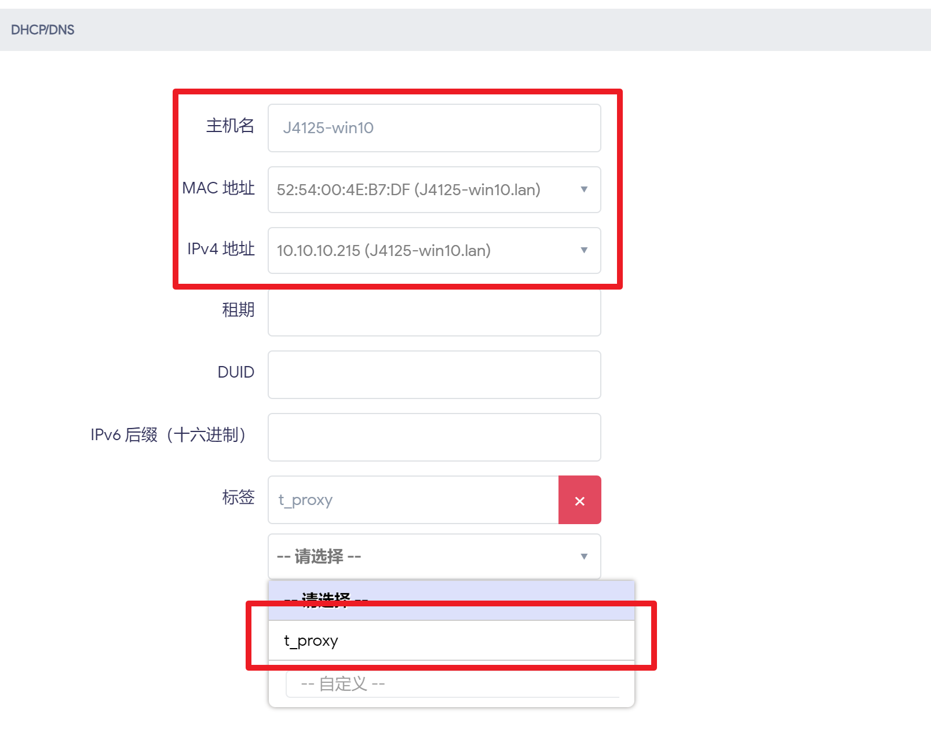The image size is (931, 739).
Task: Expand the 请选择 tag selector arrow
Action: click(584, 557)
